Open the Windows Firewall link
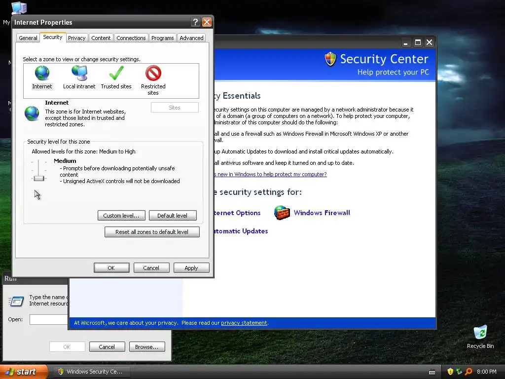This screenshot has height=379, width=505. (322, 213)
